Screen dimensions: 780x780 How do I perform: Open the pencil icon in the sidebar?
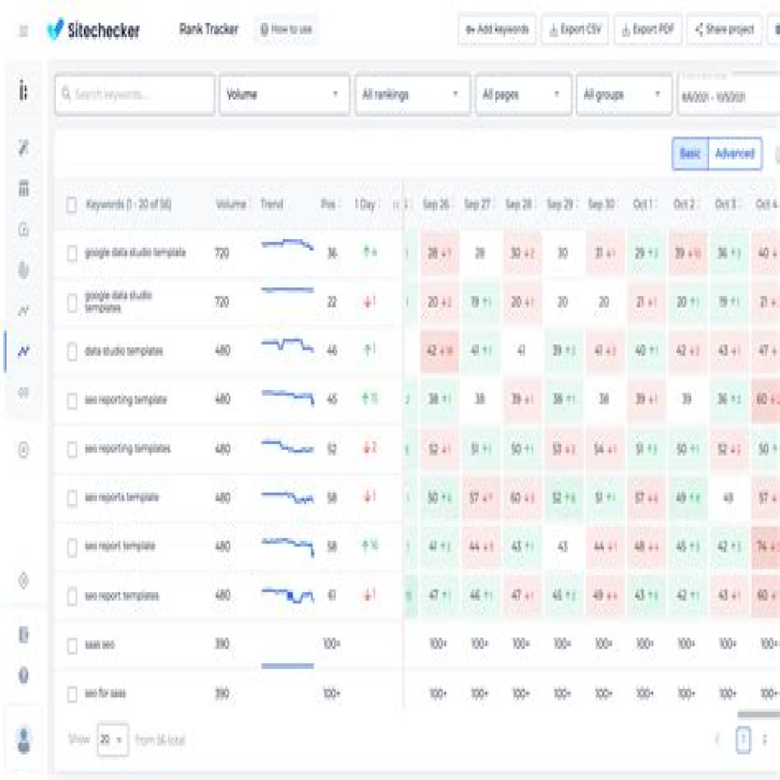[x=23, y=148]
